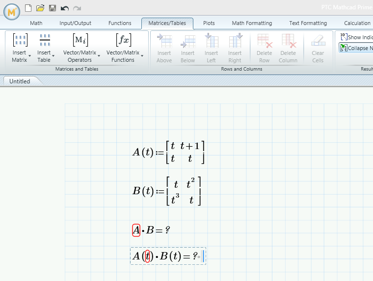Open Vector/Matrix Functions icon

click(x=124, y=40)
